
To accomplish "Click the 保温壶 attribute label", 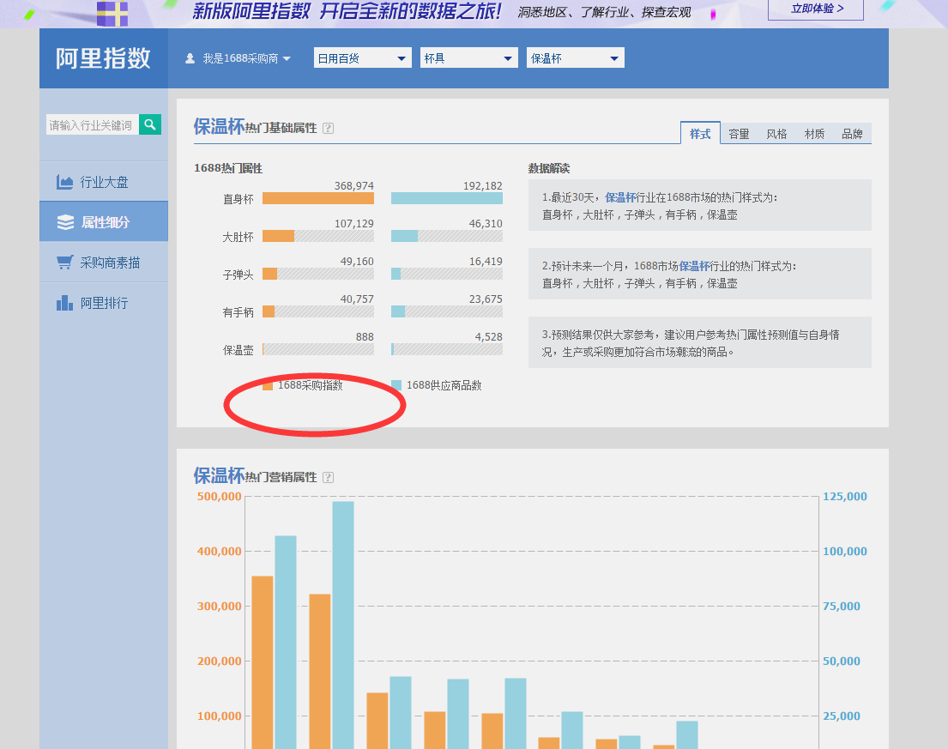I will point(239,350).
